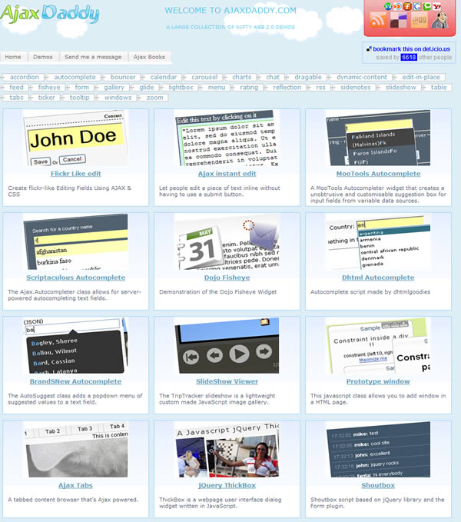This screenshot has width=461, height=522.
Task: Open bookmark this on del.icio.us link
Action: point(413,48)
